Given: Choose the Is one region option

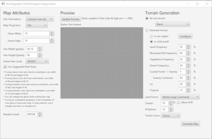Looking at the screenshot, I should (151, 36).
